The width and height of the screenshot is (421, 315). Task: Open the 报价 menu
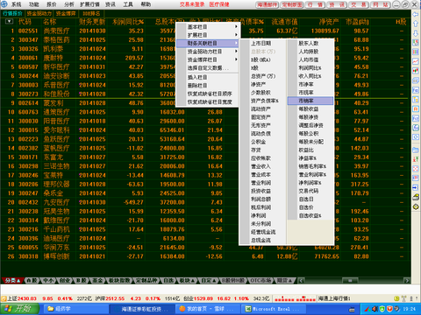click(52, 4)
